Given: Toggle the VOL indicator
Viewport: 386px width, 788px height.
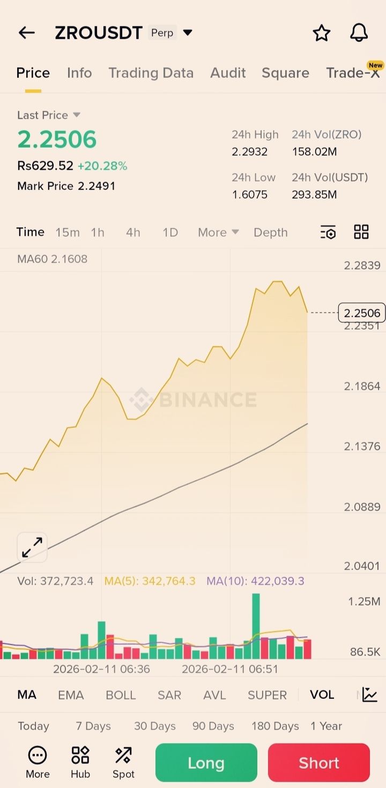Looking at the screenshot, I should pyautogui.click(x=322, y=695).
